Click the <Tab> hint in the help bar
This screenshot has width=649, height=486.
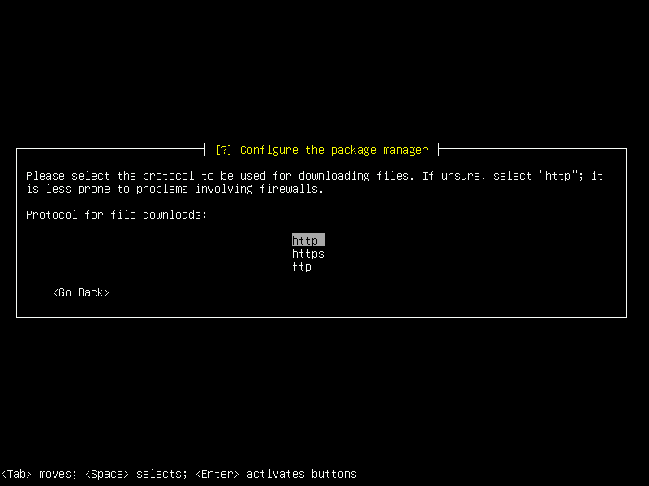[16, 474]
